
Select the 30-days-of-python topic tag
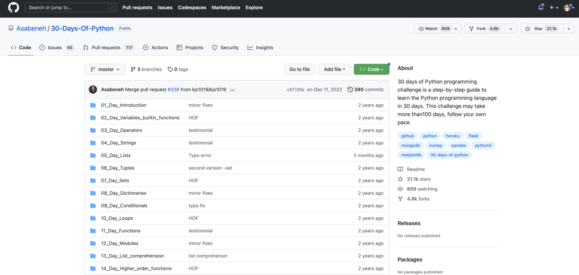click(449, 155)
